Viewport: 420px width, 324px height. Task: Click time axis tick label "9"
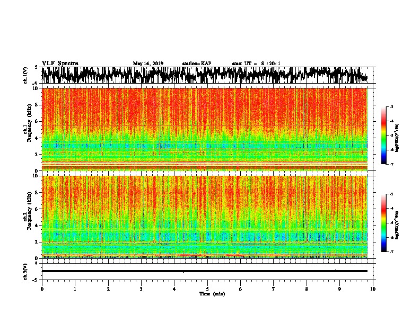339,289
